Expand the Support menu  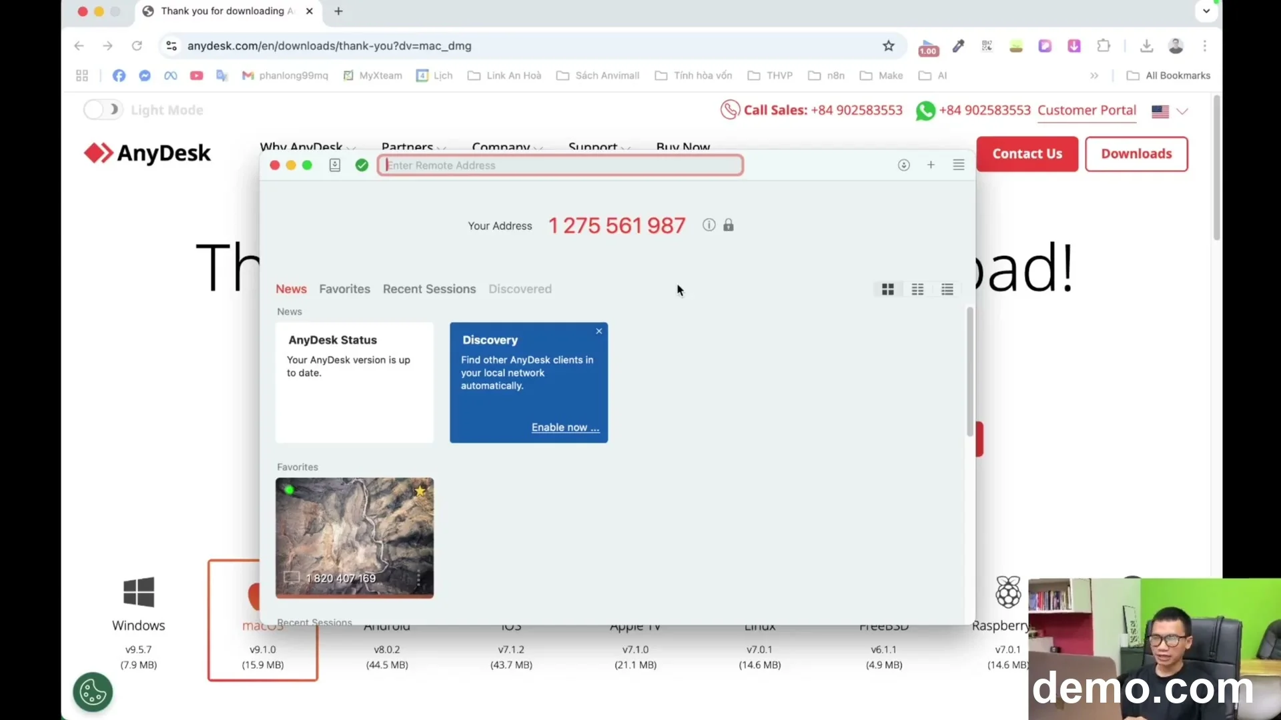(x=598, y=147)
